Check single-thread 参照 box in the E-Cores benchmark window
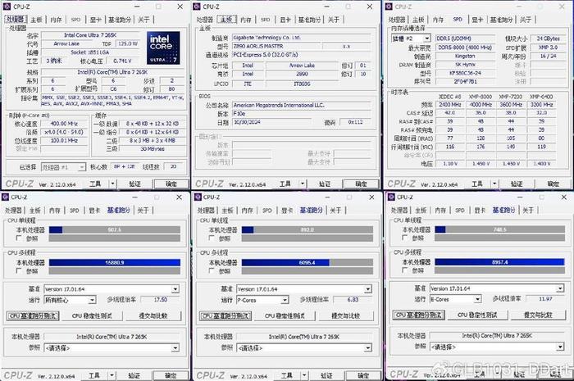 click(x=404, y=238)
